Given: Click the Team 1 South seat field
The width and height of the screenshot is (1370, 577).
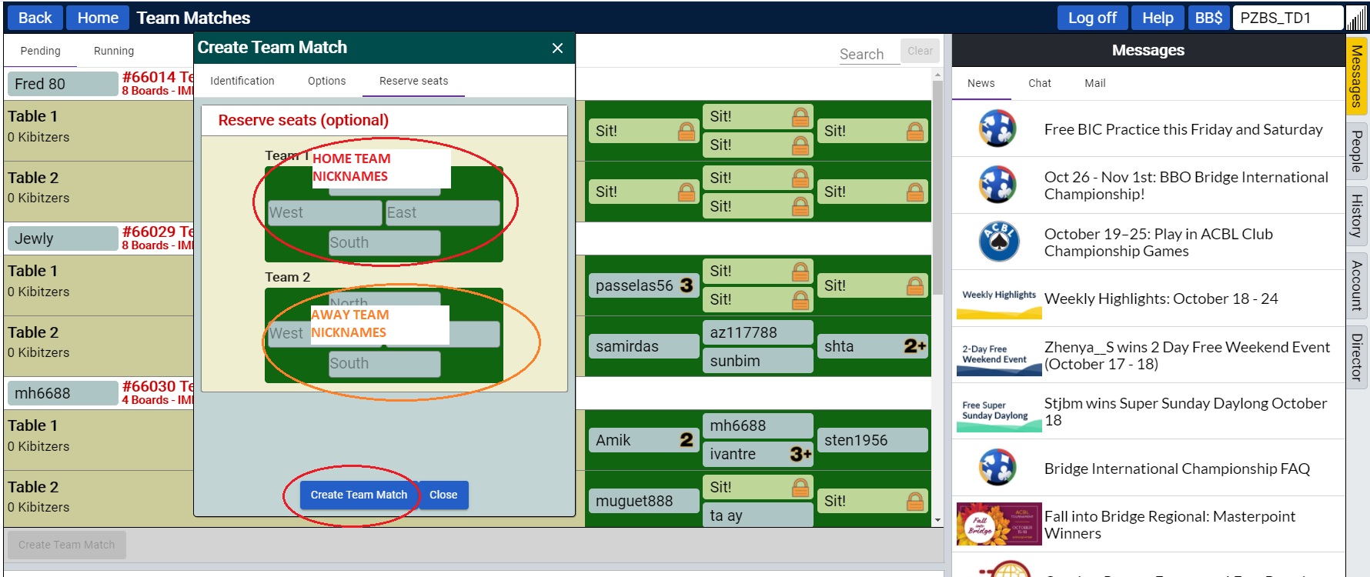Looking at the screenshot, I should tap(384, 242).
